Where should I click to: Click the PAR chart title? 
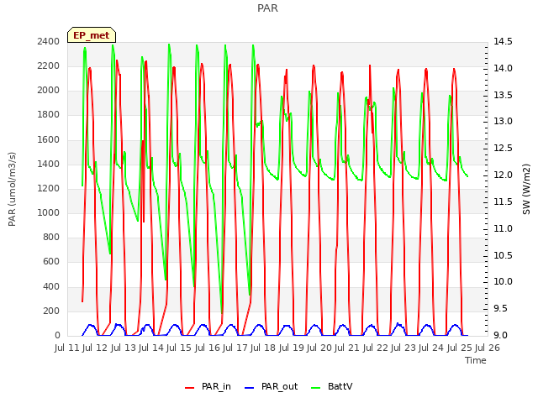(x=267, y=8)
